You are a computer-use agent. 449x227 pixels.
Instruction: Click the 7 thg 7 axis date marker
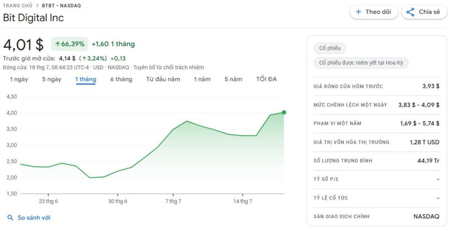click(x=173, y=201)
